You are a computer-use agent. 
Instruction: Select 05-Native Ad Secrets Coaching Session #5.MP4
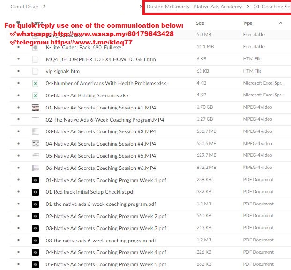(101, 156)
